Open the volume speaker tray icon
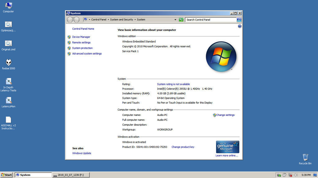Screen dimensions: 318x178 pyautogui.click(x=296, y=175)
